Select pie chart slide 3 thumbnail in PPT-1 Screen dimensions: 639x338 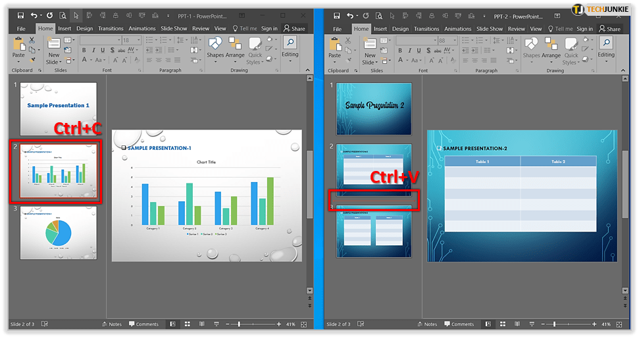coord(59,232)
